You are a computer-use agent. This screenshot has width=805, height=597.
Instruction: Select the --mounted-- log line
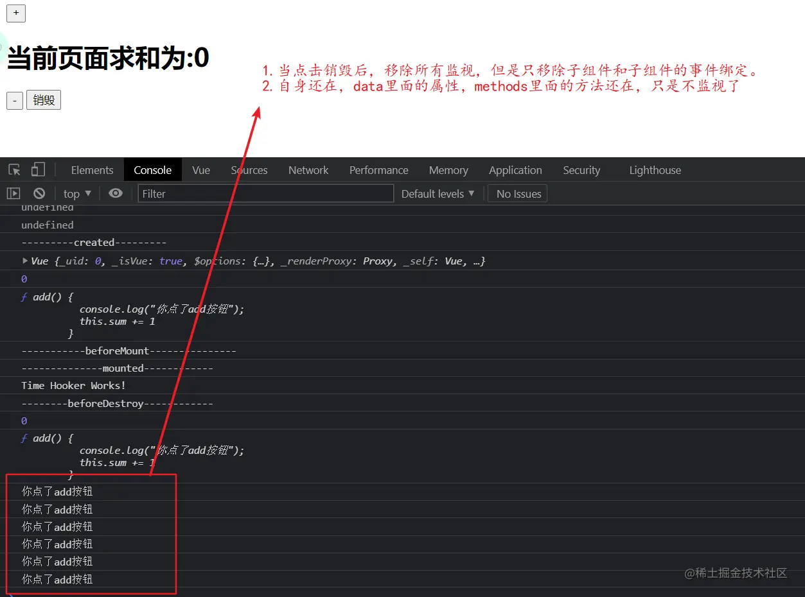(x=117, y=368)
